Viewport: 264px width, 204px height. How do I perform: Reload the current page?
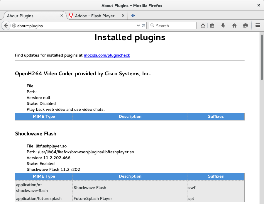(x=143, y=26)
